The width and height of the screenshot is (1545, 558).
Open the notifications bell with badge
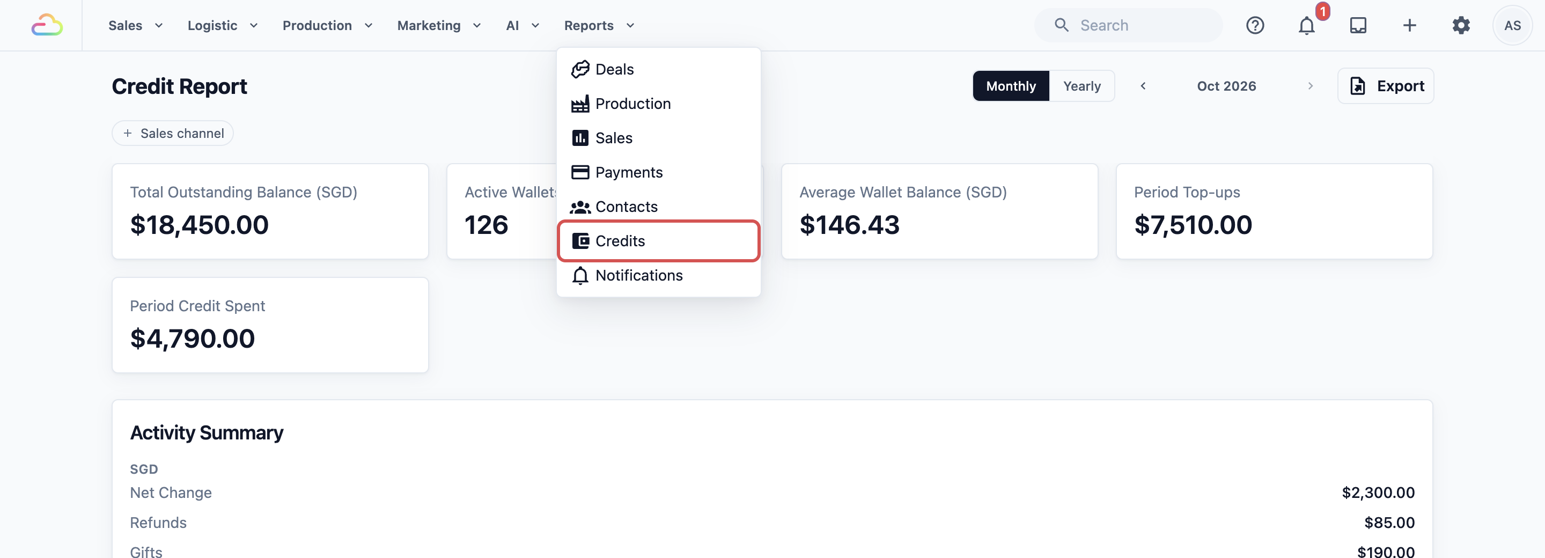1306,25
